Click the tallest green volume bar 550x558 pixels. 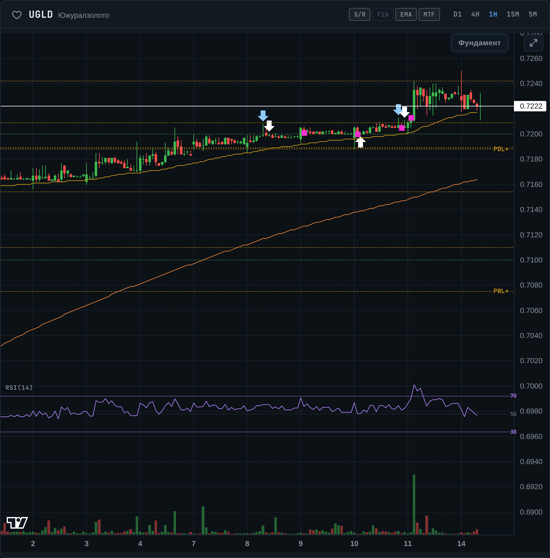(x=414, y=504)
